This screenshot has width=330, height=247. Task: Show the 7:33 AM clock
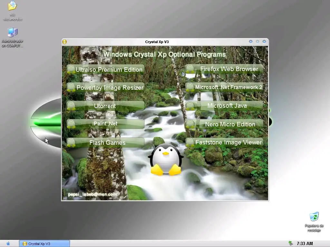click(x=305, y=243)
